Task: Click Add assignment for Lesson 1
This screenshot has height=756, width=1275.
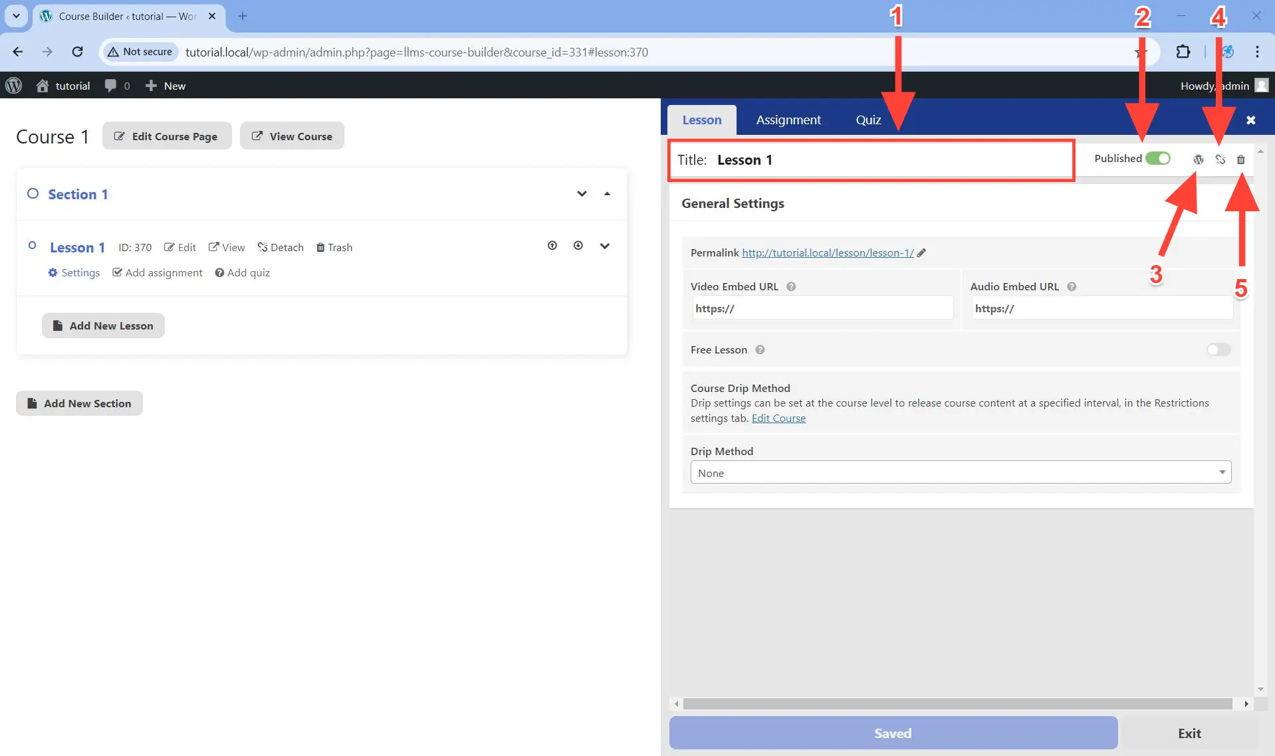Action: click(158, 272)
